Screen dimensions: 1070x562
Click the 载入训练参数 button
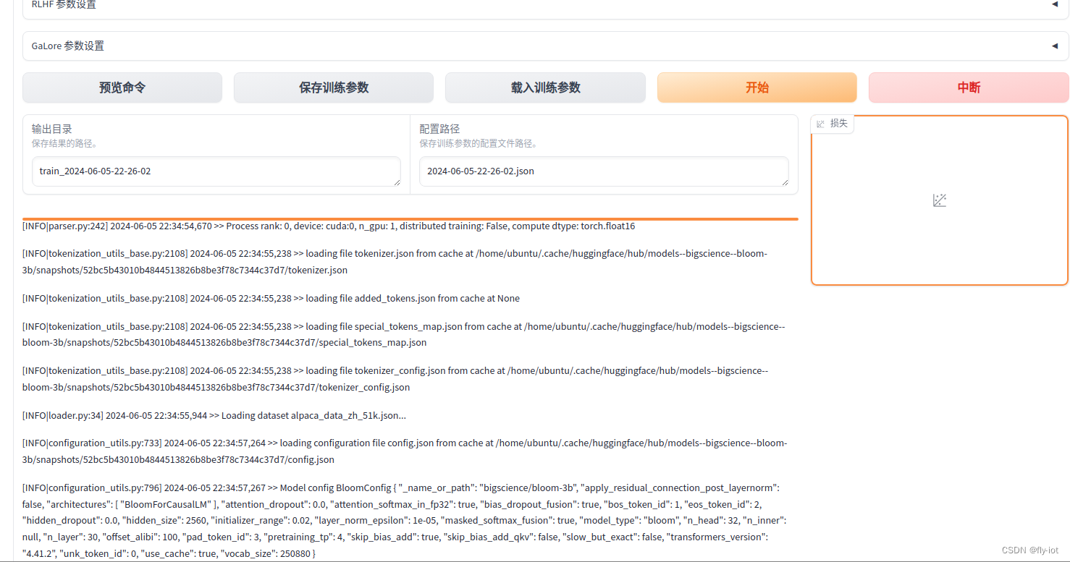545,88
